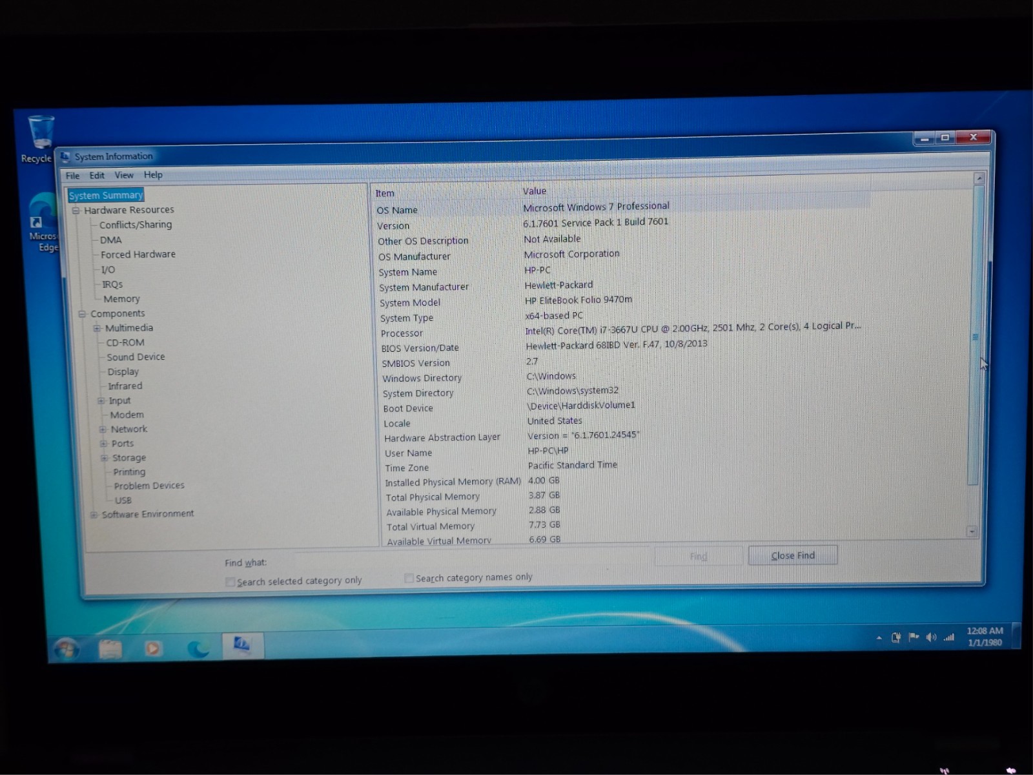
Task: Open the Help menu
Action: 153,175
